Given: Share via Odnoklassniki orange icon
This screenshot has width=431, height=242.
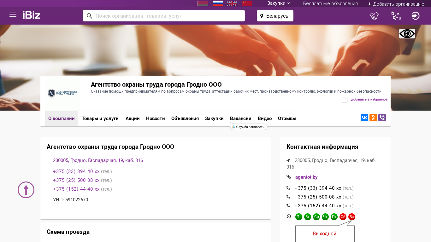Looking at the screenshot, I should (373, 118).
